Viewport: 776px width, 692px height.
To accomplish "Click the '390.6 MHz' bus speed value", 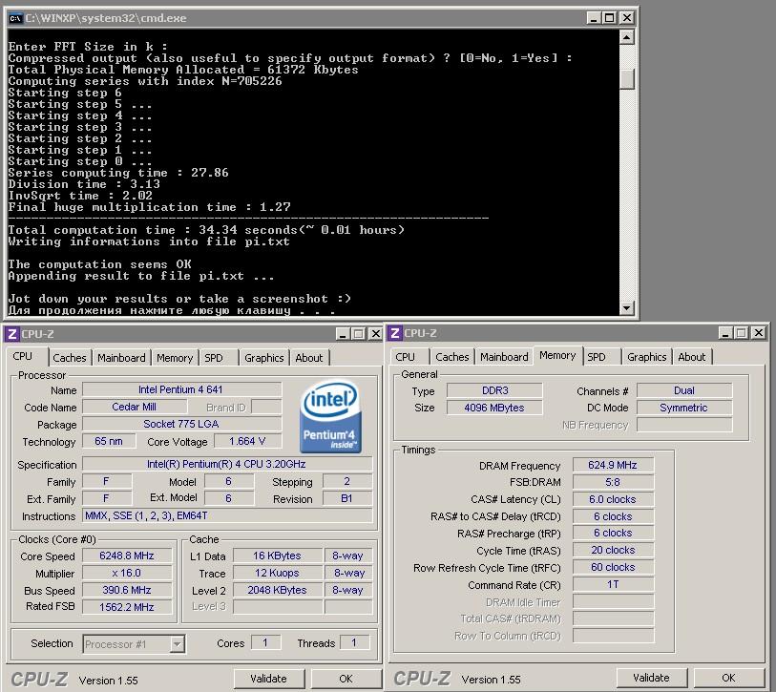I will (x=127, y=590).
